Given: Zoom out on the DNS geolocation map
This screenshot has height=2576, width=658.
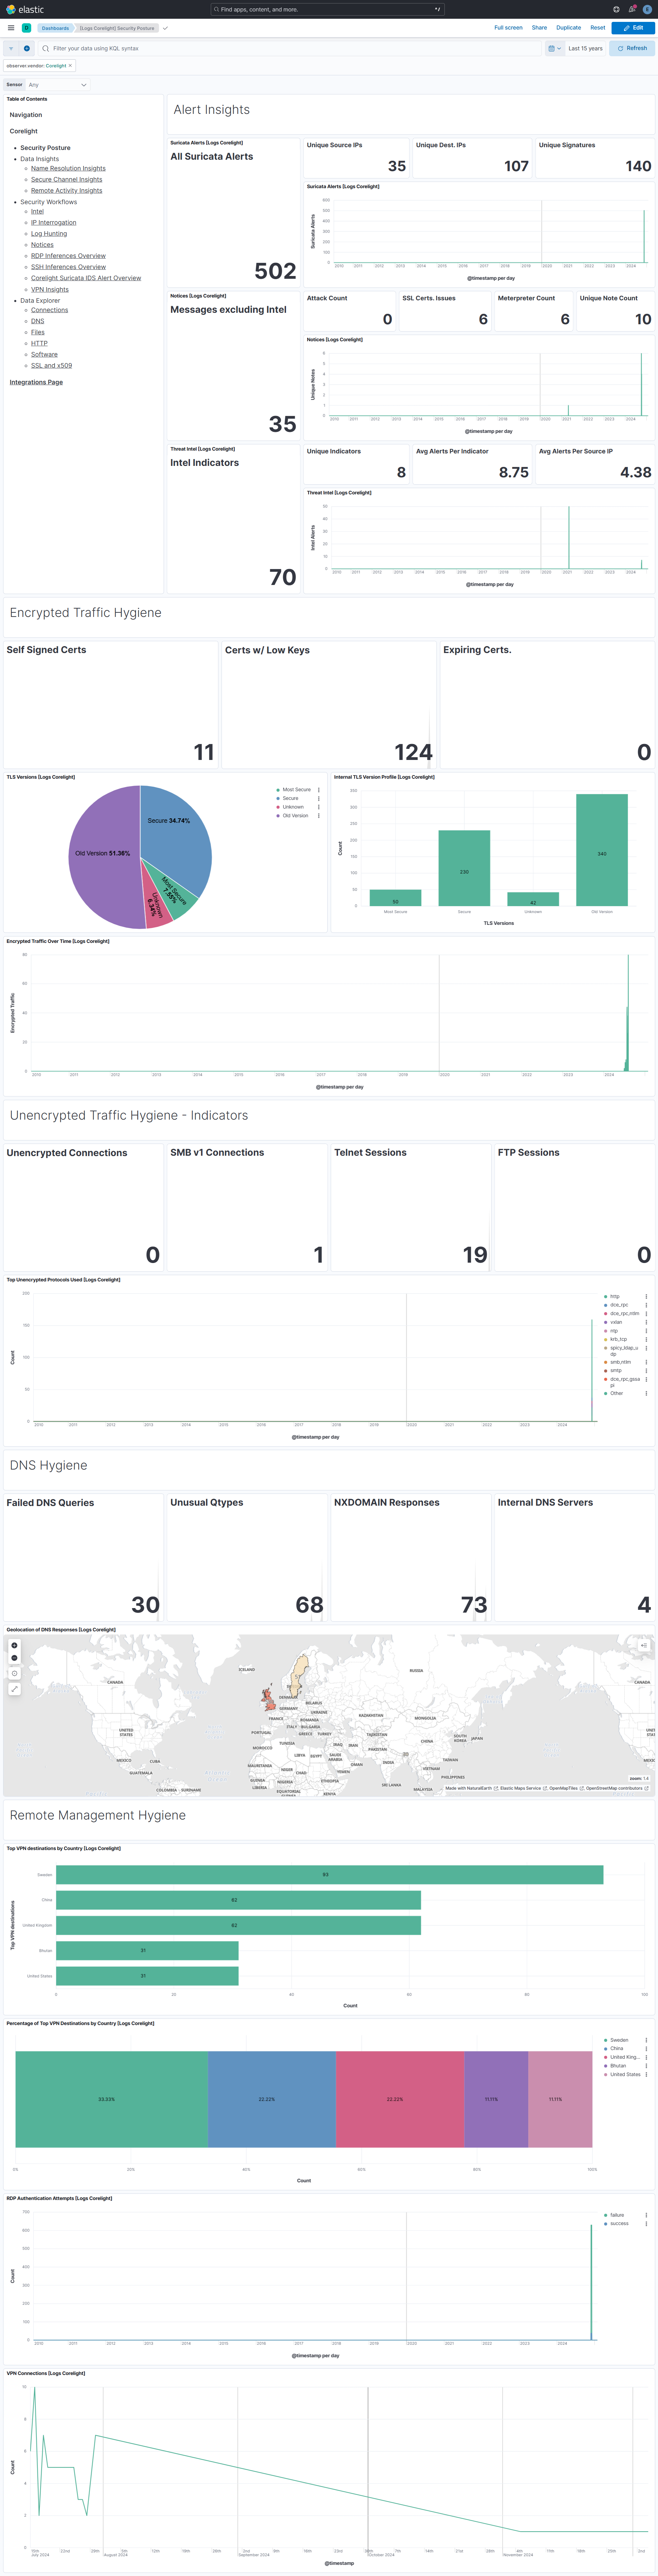Looking at the screenshot, I should click(x=14, y=1658).
